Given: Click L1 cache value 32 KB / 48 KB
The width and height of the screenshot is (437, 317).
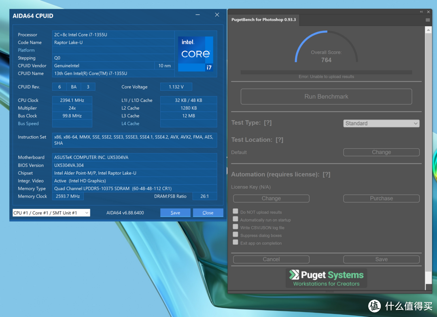Looking at the screenshot, I should tap(189, 100).
